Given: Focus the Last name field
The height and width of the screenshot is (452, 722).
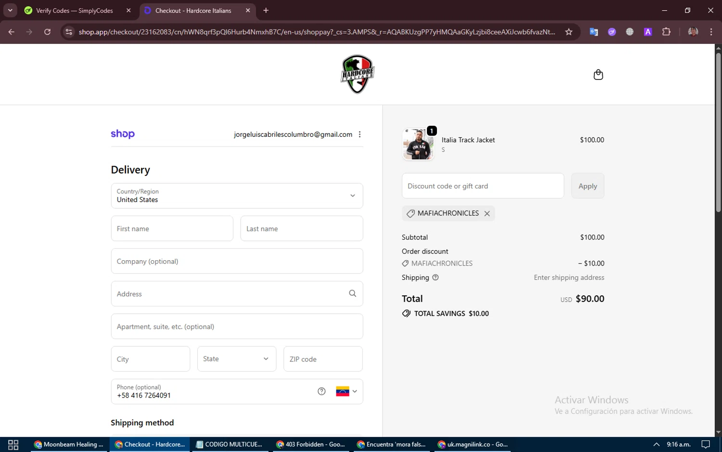Looking at the screenshot, I should 302,228.
